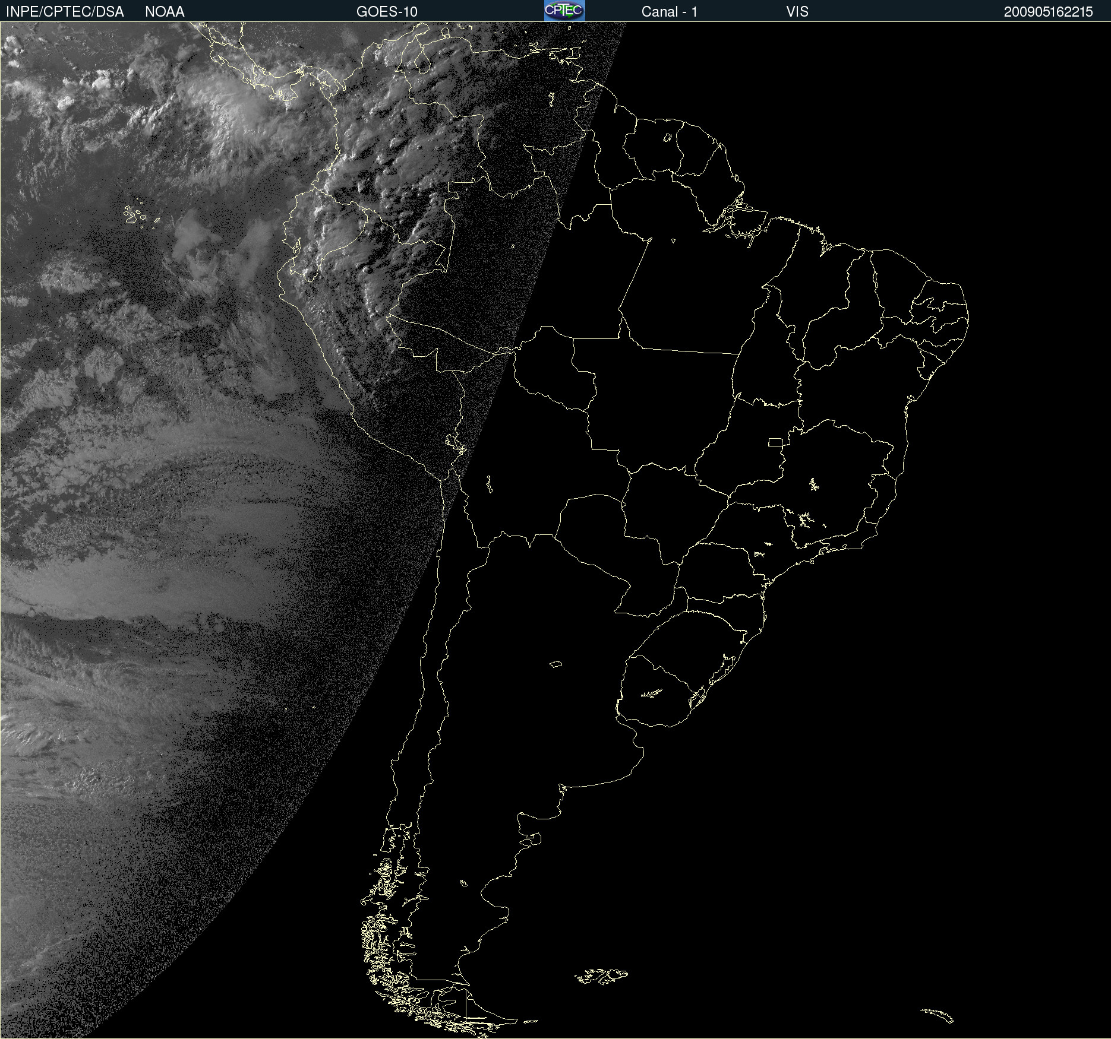The height and width of the screenshot is (1039, 1111).
Task: Click the 'Canal - 1' label
Action: [669, 12]
